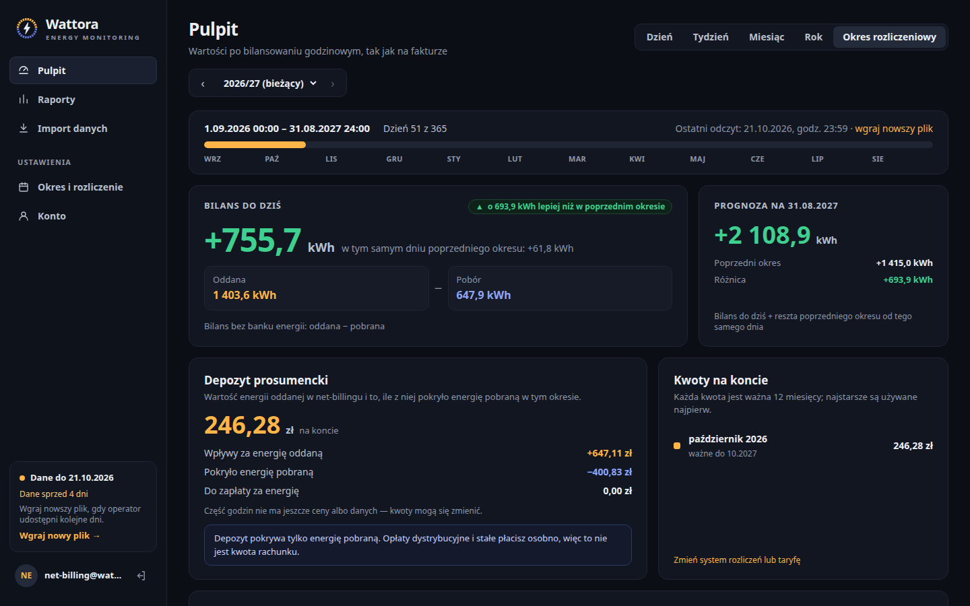Viewport: 970px width, 606px height.
Task: Click the Raporty bar chart icon
Action: [x=24, y=99]
